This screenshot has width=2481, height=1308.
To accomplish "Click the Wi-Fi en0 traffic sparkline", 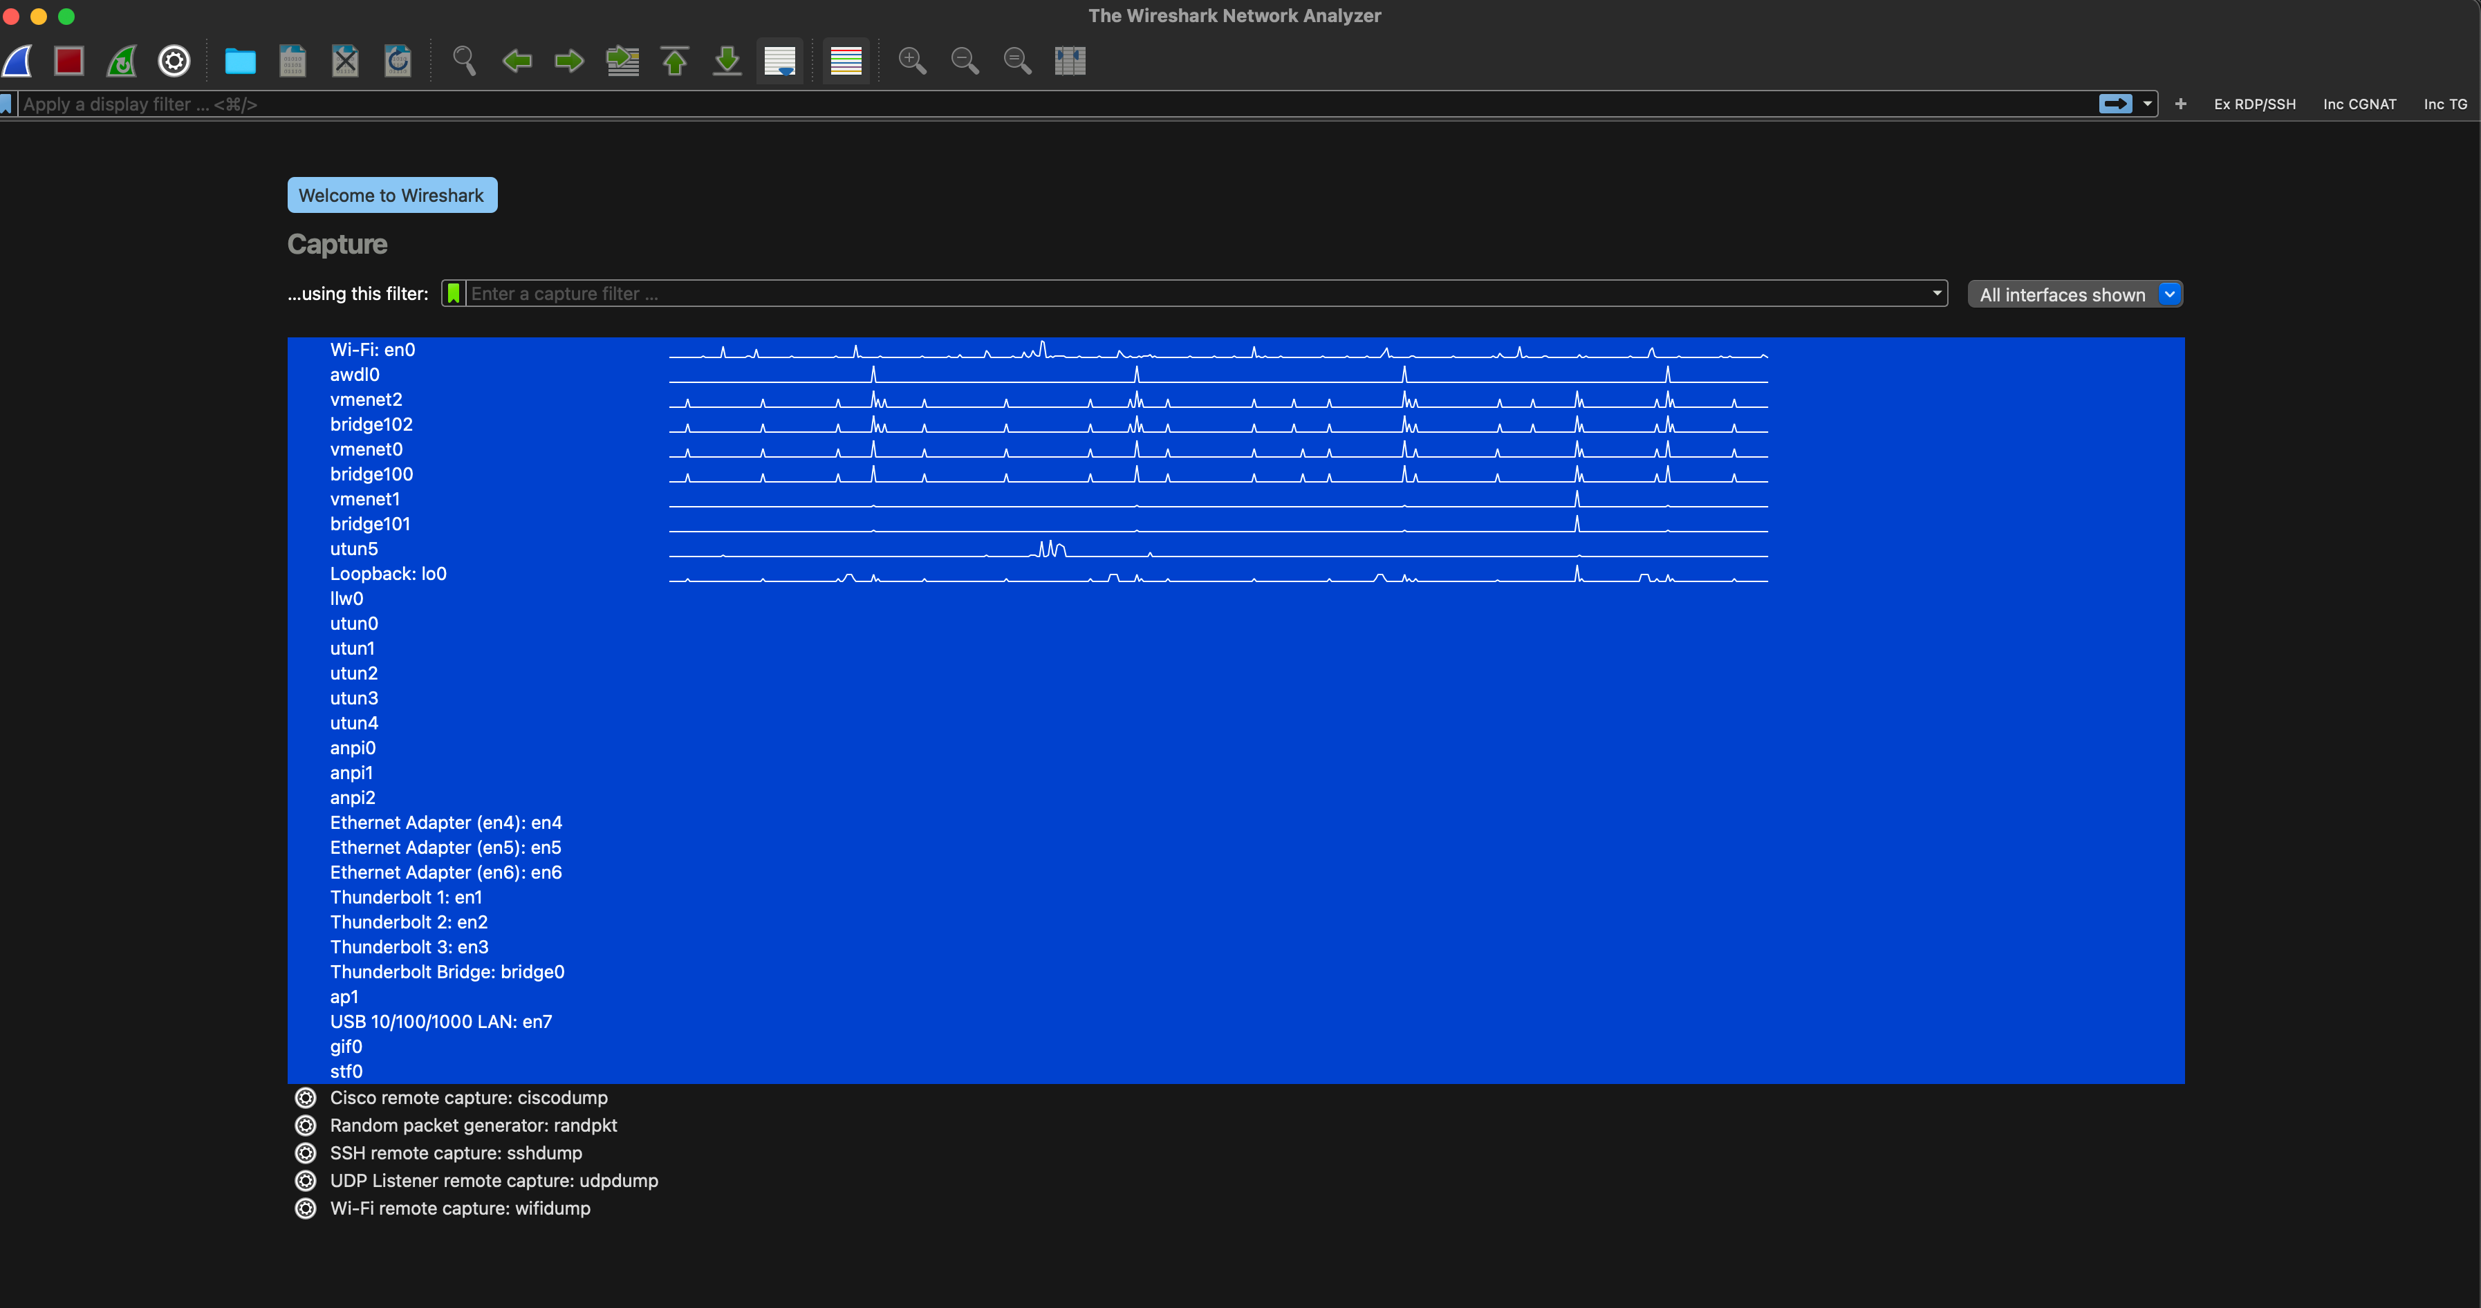I will click(1218, 350).
